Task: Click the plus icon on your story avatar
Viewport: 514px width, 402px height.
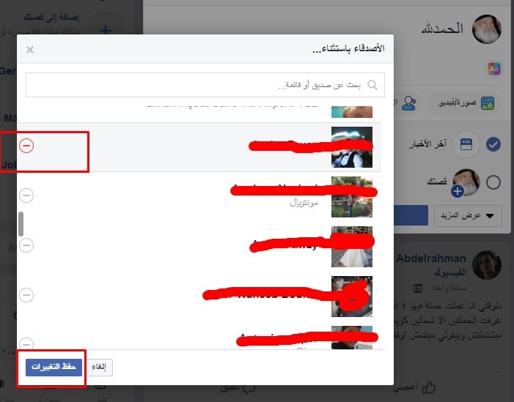Action: tap(458, 191)
